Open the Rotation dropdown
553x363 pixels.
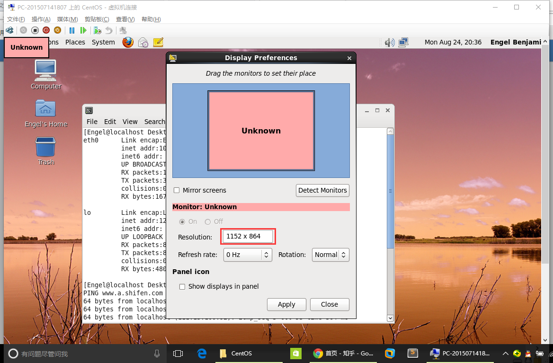point(330,255)
